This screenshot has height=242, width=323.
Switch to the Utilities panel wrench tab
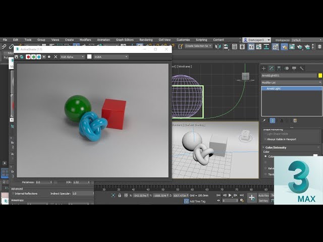[302, 69]
